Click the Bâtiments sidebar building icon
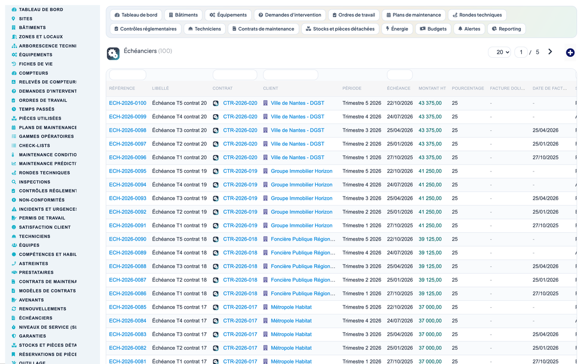588x364 pixels. [14, 27]
